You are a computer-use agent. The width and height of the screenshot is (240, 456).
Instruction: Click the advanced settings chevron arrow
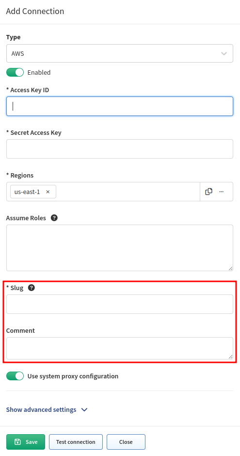[x=84, y=410]
